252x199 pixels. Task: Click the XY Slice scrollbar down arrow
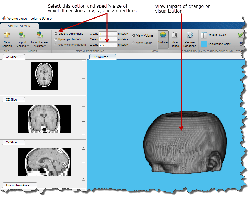click(x=83, y=93)
